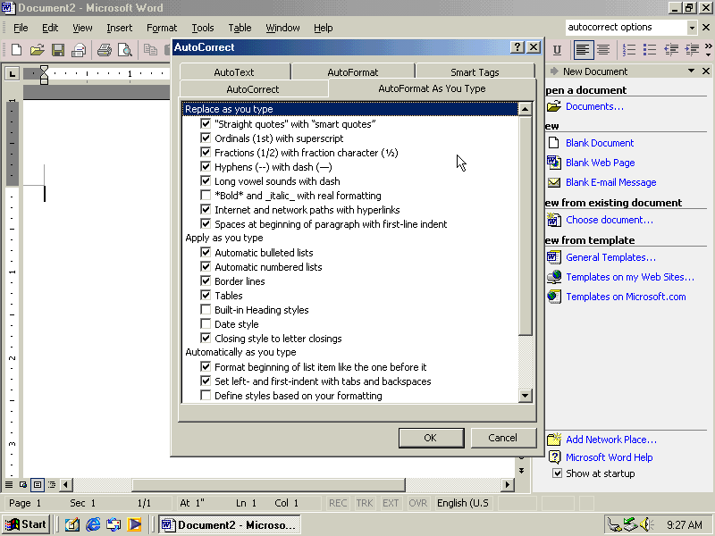
Task: Click the volume speaker tray icon
Action: (646, 524)
